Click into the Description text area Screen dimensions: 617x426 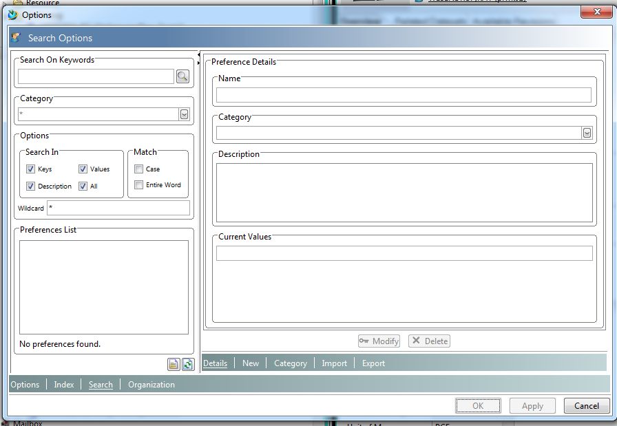tap(404, 193)
